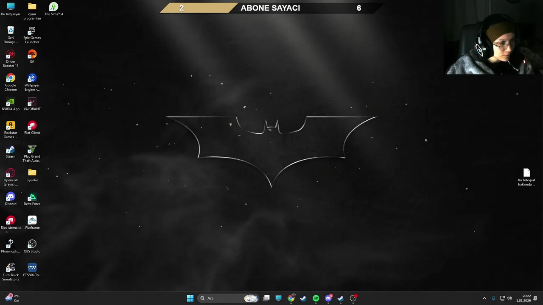Select Google Chrome desktop shortcut
Image resolution: width=543 pixels, height=305 pixels.
coord(11,82)
